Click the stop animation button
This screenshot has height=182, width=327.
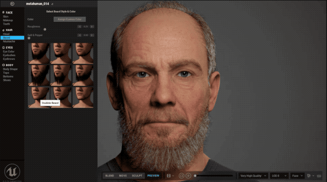[x=181, y=176]
